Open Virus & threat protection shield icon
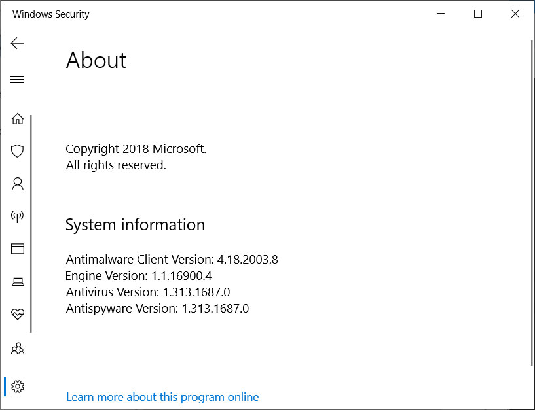535x410 pixels. [x=18, y=151]
